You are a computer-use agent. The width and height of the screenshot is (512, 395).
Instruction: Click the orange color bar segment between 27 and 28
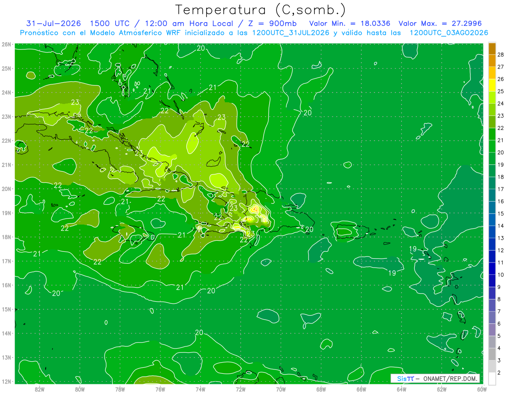pyautogui.click(x=492, y=61)
